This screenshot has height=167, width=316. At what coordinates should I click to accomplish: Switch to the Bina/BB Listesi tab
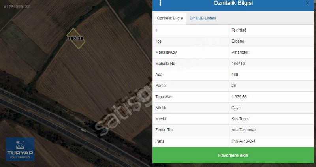click(x=203, y=18)
